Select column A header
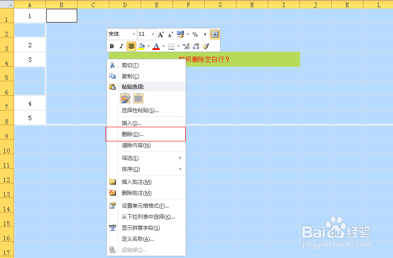Image resolution: width=393 pixels, height=258 pixels. pyautogui.click(x=30, y=4)
